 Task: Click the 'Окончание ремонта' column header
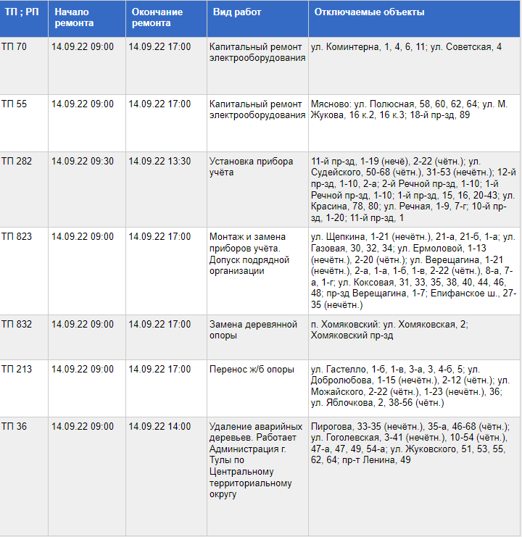coord(157,18)
